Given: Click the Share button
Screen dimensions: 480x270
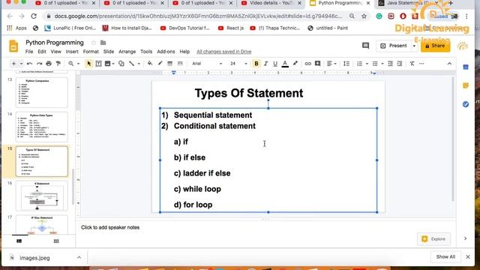Looking at the screenshot, I should [x=435, y=46].
